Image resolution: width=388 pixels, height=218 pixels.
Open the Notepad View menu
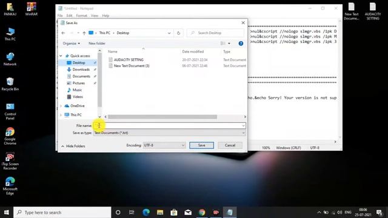click(x=95, y=16)
